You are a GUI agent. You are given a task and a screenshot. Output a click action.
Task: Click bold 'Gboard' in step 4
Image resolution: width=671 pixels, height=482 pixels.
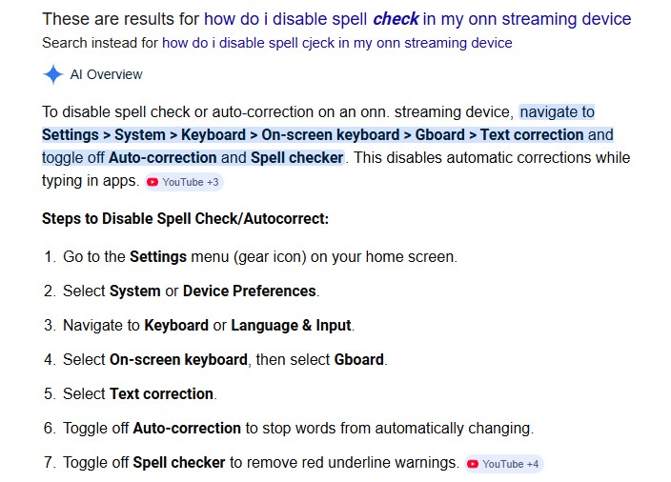(358, 359)
